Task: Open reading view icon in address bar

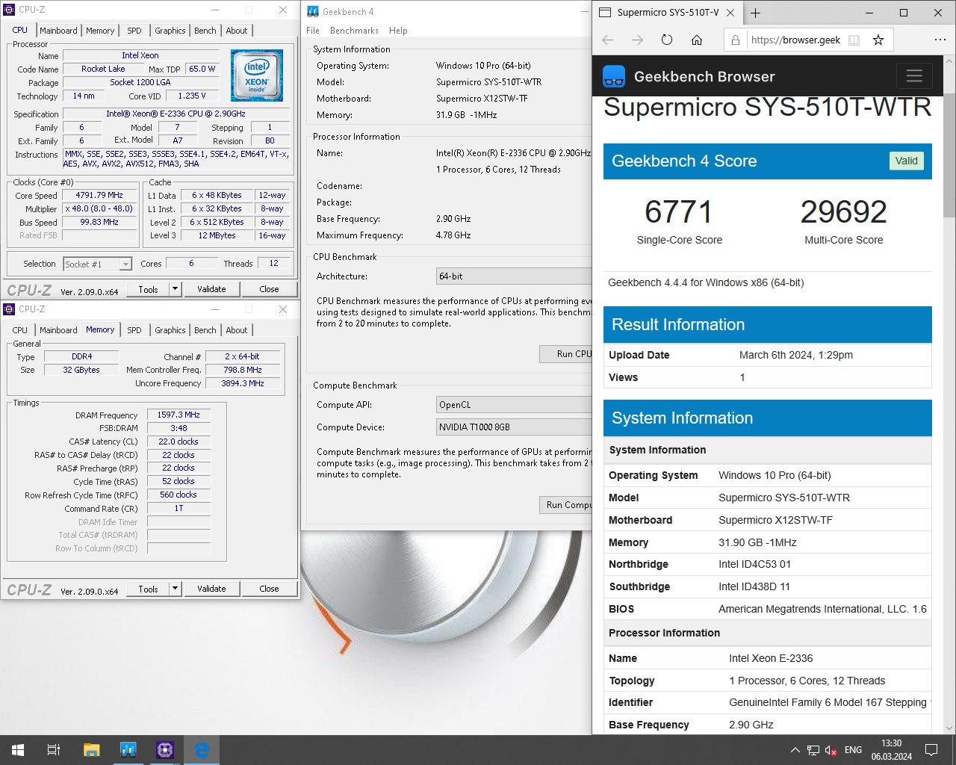Action: click(854, 40)
